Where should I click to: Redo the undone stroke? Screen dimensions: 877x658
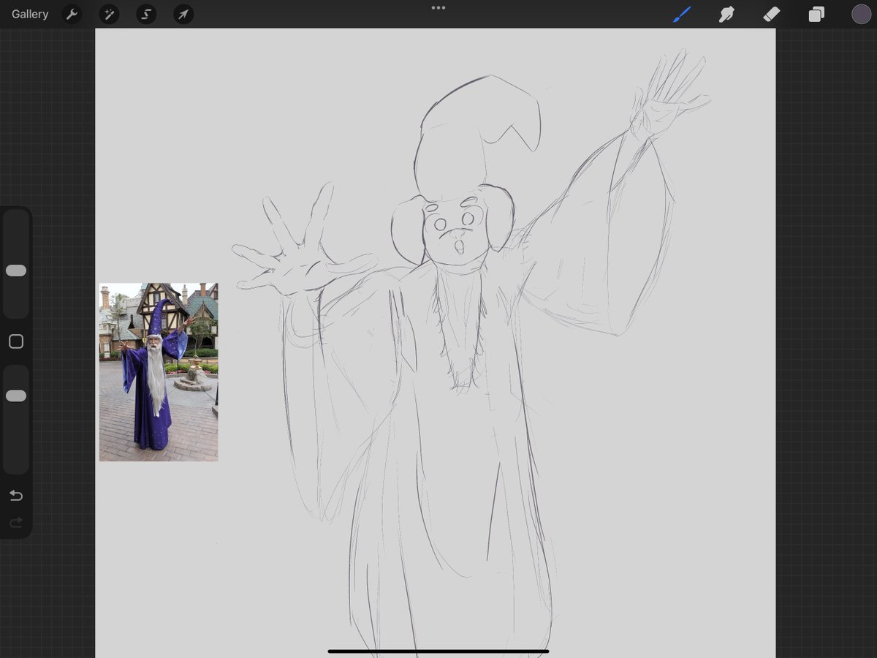click(x=16, y=523)
